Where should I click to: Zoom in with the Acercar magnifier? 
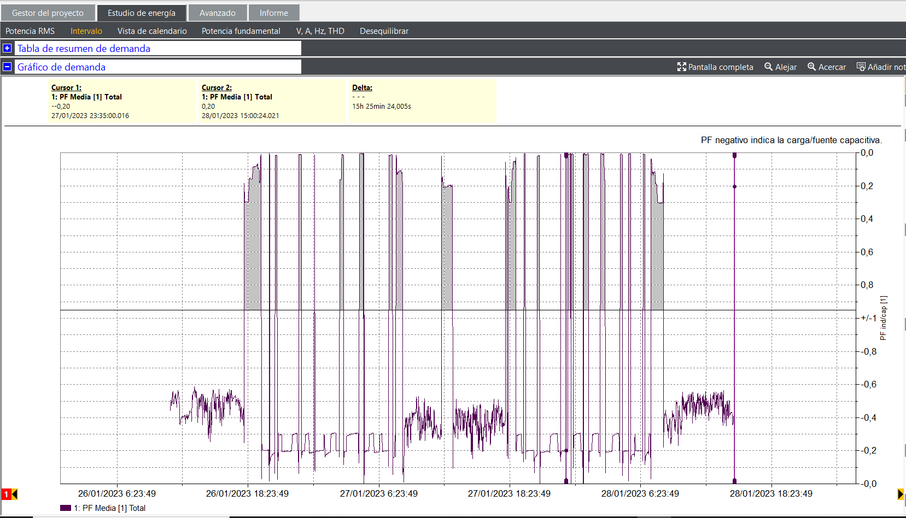tap(812, 67)
